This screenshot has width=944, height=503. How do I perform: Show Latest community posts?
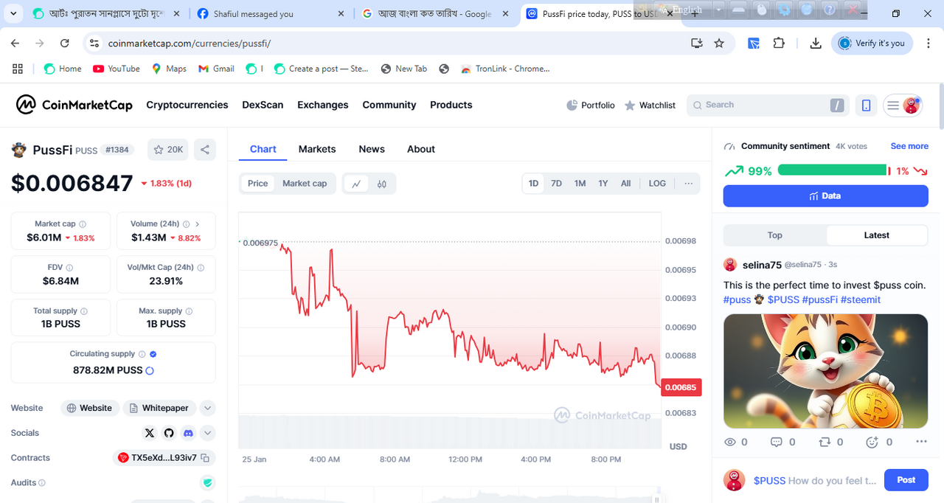(877, 235)
